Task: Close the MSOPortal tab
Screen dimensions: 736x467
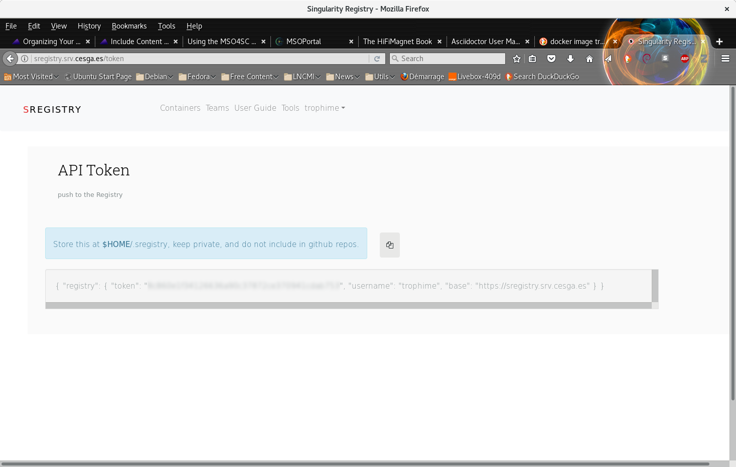Action: (x=351, y=42)
